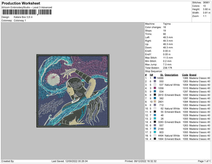The width and height of the screenshot is (212, 164).
Task: Select the stitch count 2801
Action: click(161, 102)
